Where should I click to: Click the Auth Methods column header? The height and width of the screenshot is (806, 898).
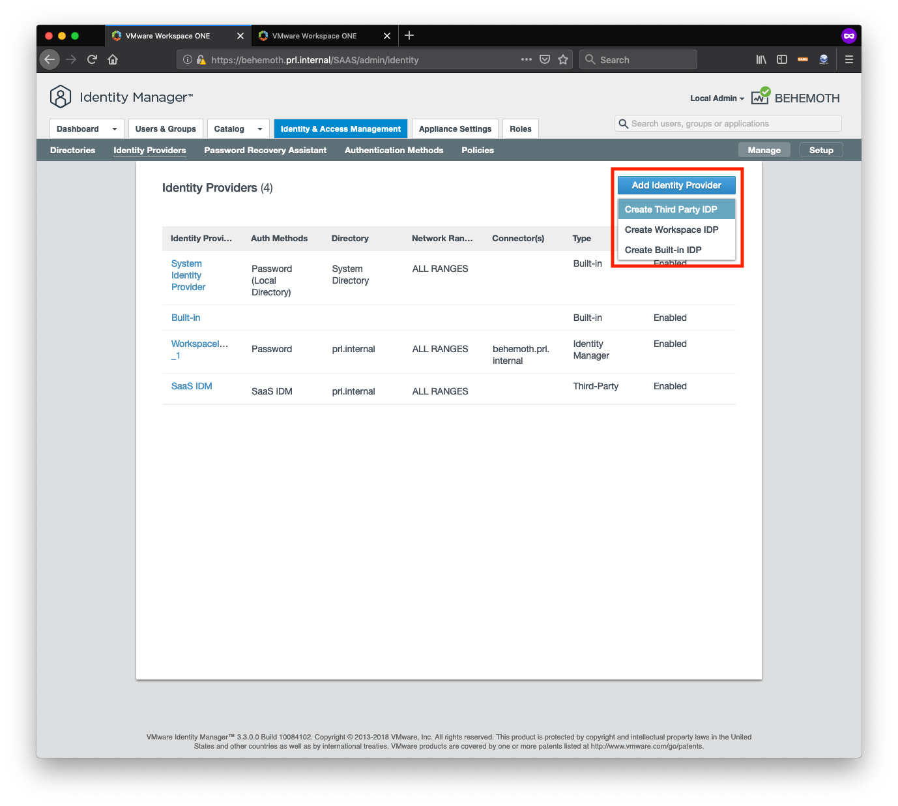click(x=279, y=238)
